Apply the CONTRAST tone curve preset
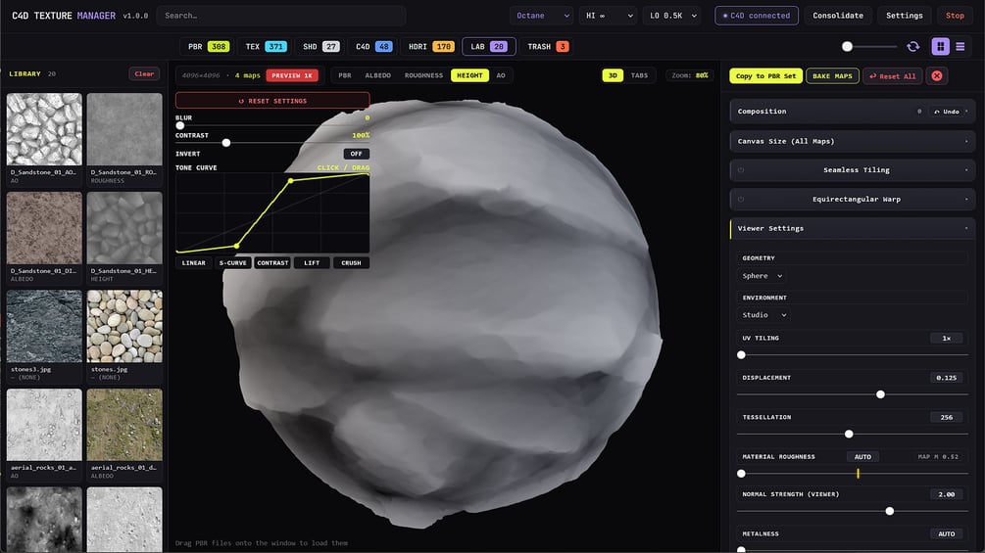This screenshot has height=553, width=985. click(x=272, y=262)
